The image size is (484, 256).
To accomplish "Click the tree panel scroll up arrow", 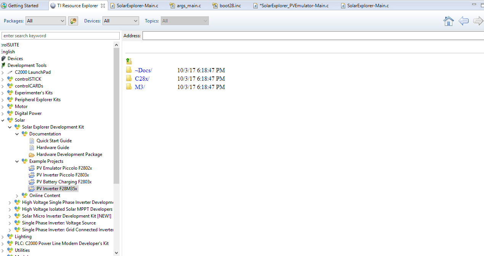I will [117, 45].
